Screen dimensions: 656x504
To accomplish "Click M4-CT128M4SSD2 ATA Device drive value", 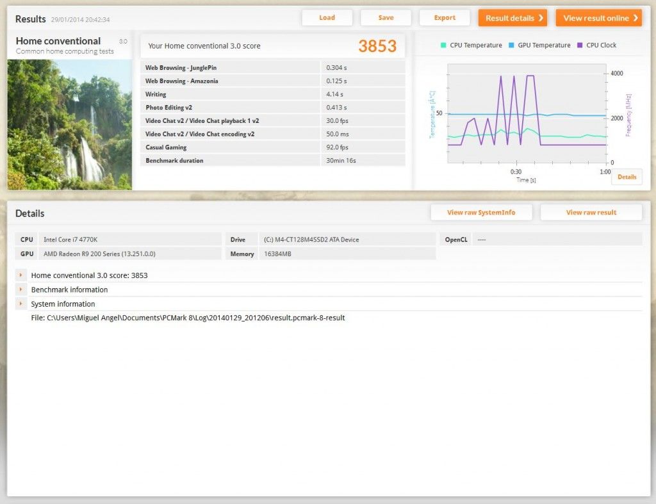I will (x=311, y=240).
